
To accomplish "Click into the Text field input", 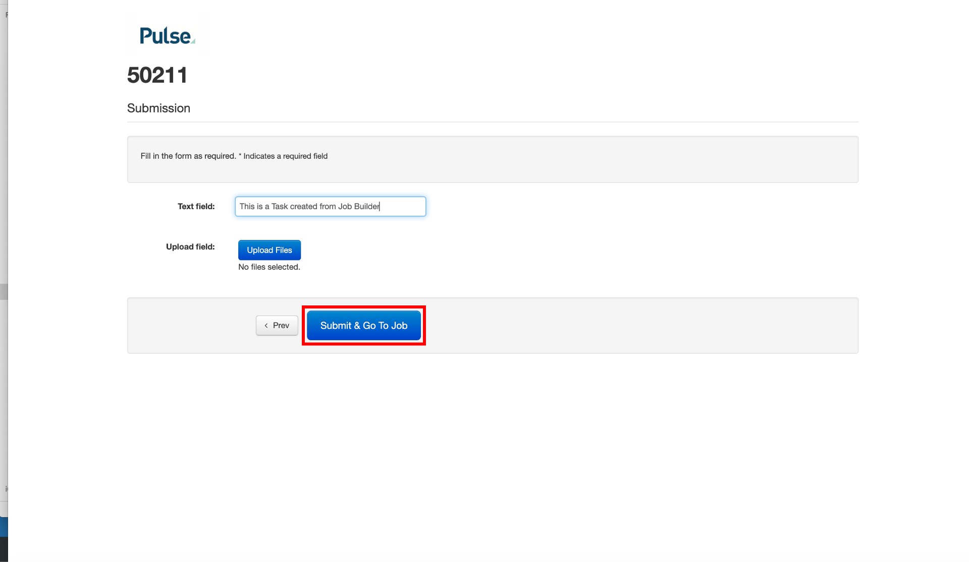I will tap(331, 207).
